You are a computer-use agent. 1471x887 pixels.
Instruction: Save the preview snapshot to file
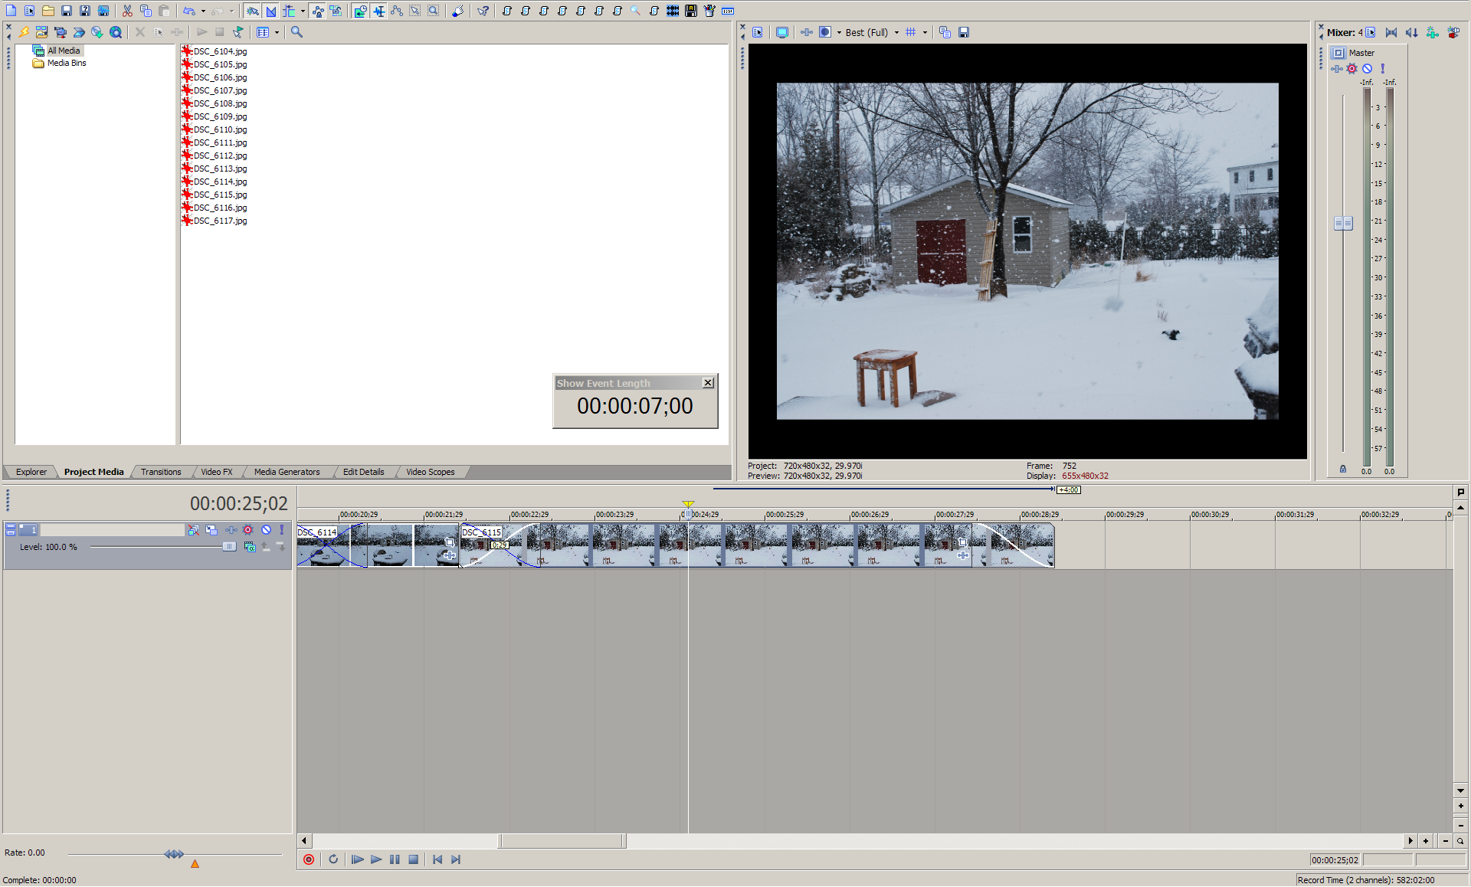tap(964, 32)
